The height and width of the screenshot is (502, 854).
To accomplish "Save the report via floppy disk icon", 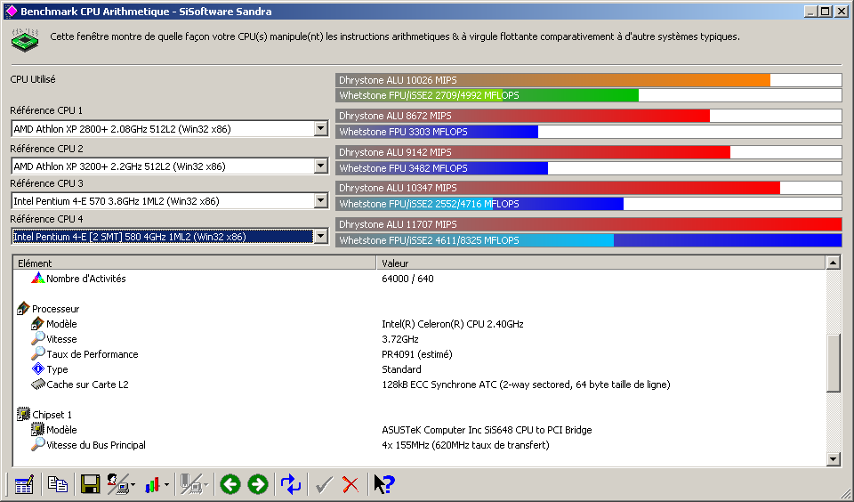I will click(90, 484).
